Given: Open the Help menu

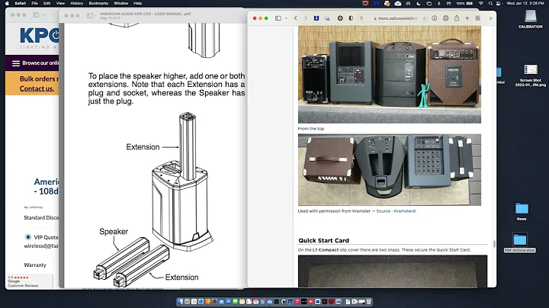Looking at the screenshot, I should coord(137,3).
